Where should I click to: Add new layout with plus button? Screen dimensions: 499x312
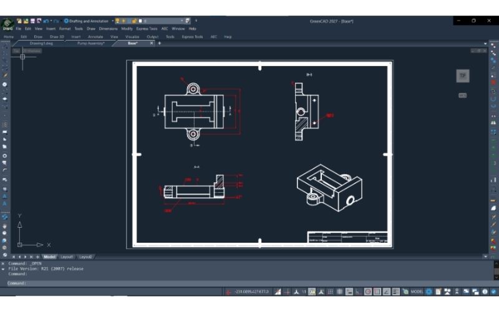[37, 256]
